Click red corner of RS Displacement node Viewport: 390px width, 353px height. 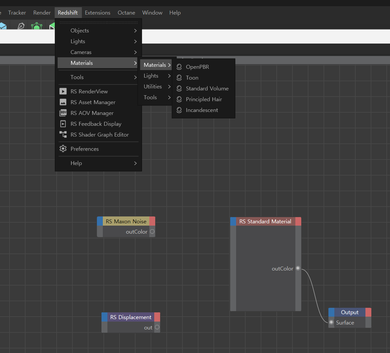point(157,317)
